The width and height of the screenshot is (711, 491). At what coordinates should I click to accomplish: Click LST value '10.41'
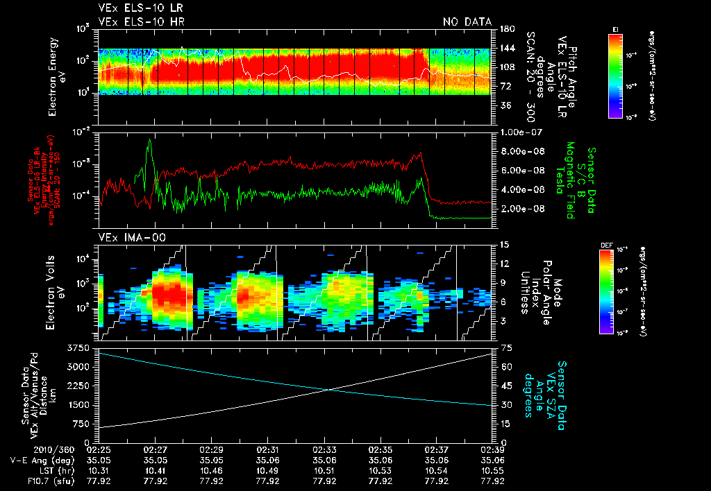(x=155, y=471)
